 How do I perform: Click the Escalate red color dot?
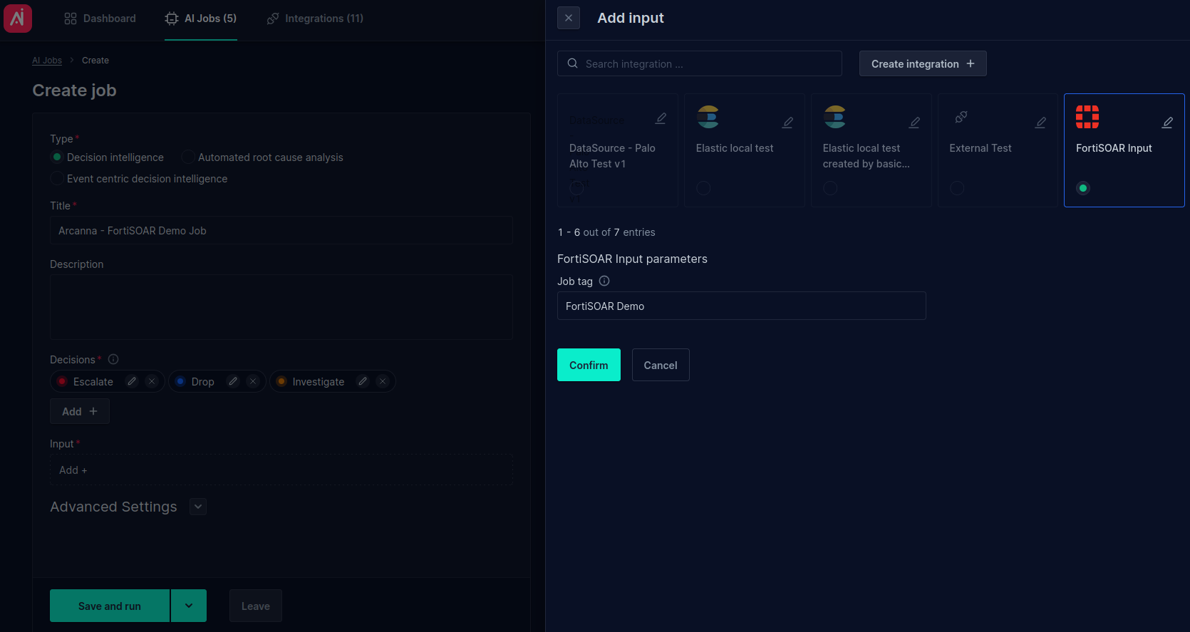62,381
